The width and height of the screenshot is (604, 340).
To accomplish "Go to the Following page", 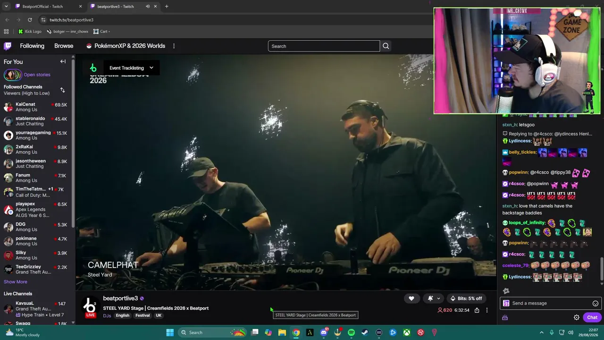I will (x=32, y=46).
